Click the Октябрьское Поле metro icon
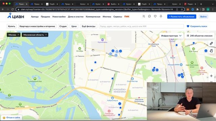This screenshot has height=121, width=216. point(154,42)
